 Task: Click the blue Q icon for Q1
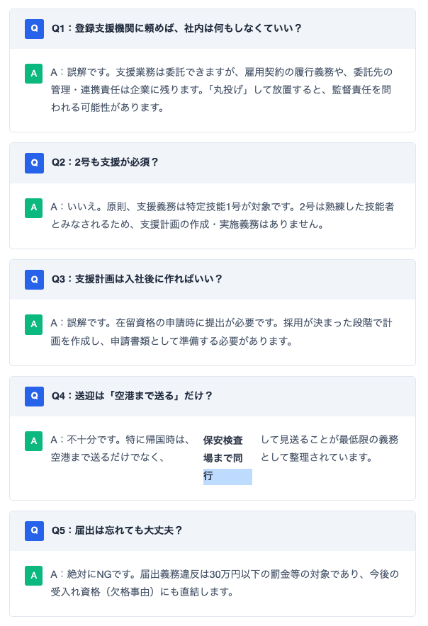pyautogui.click(x=34, y=28)
